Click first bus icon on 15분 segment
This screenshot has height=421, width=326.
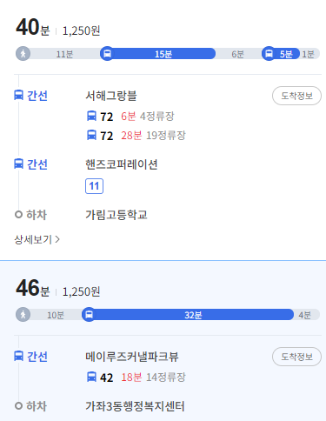[107, 54]
